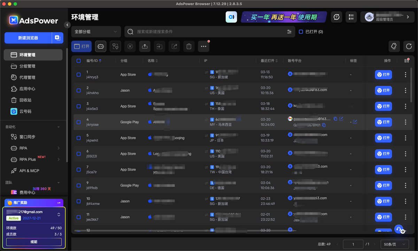Click the close-browsers X toolbar icon
This screenshot has width=418, height=251.
tap(130, 46)
